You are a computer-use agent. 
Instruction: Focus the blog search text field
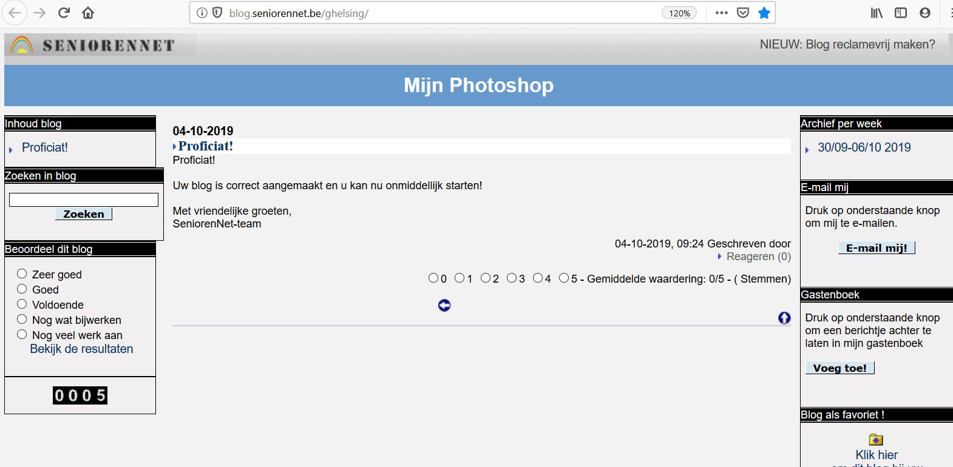84,200
